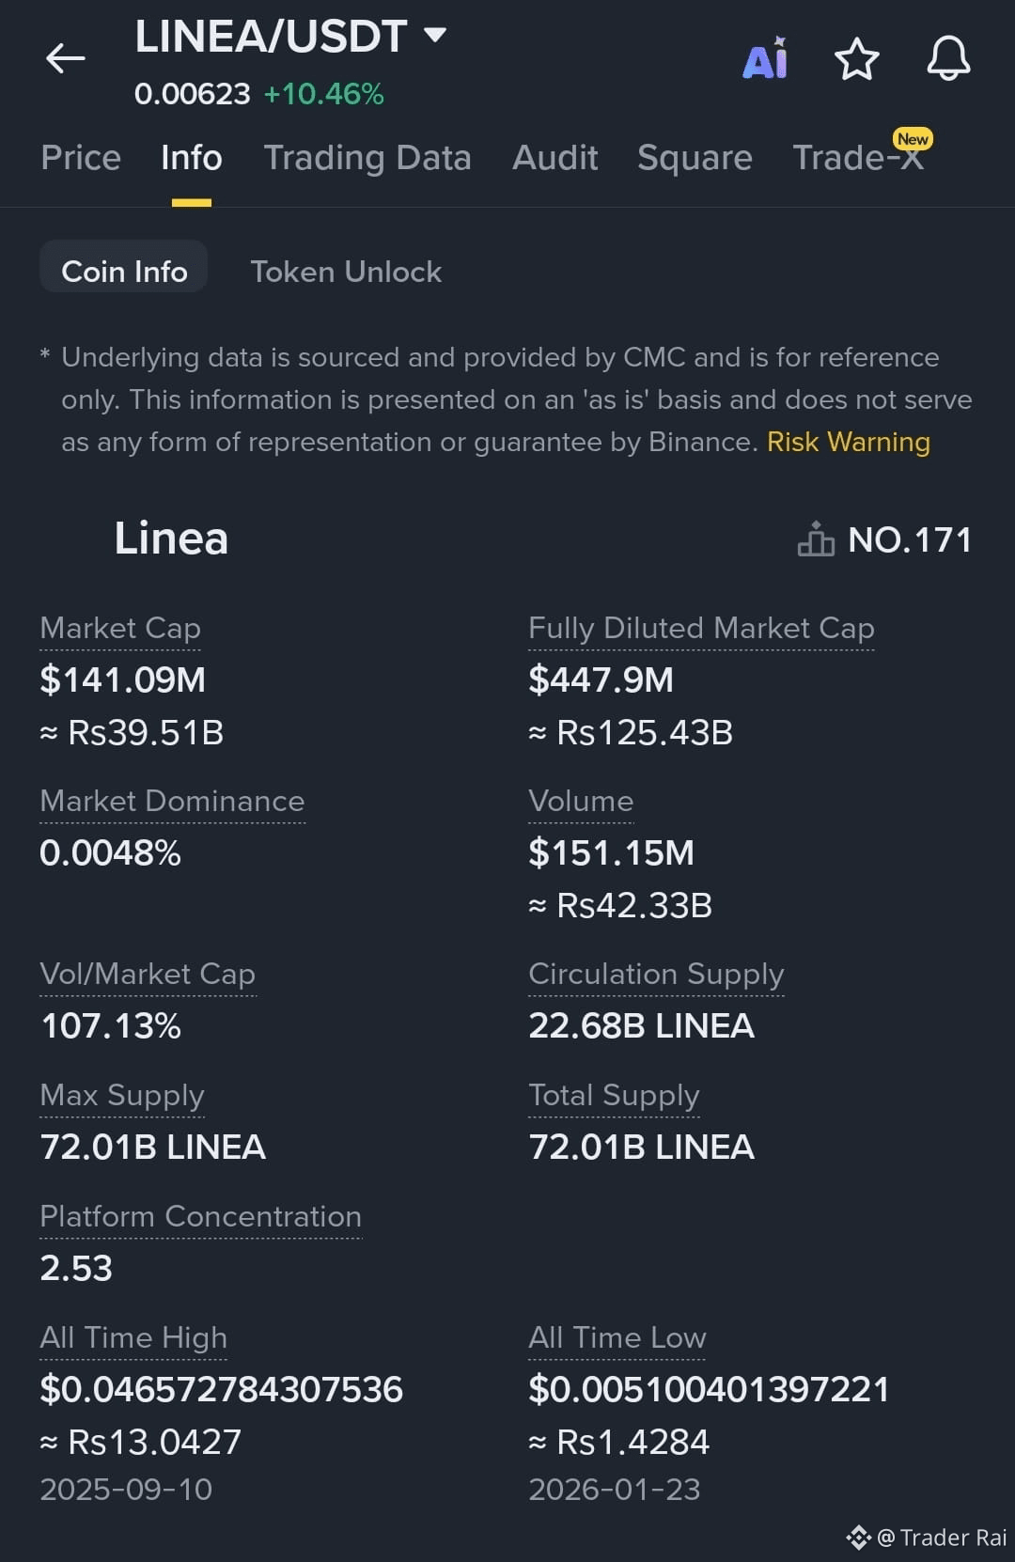
Task: Add LINEA/USDT to favorites with the star
Action: pos(856,60)
